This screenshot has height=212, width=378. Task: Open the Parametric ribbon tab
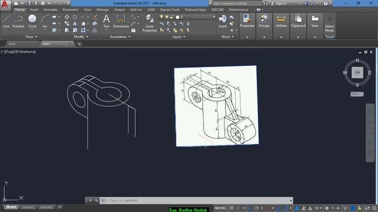70,9
